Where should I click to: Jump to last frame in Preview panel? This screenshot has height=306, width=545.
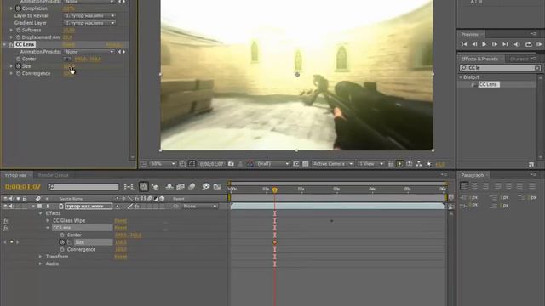tap(505, 44)
